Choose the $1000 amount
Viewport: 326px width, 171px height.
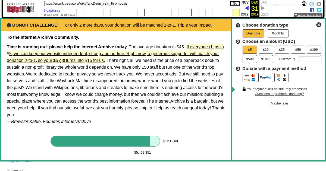(266, 59)
